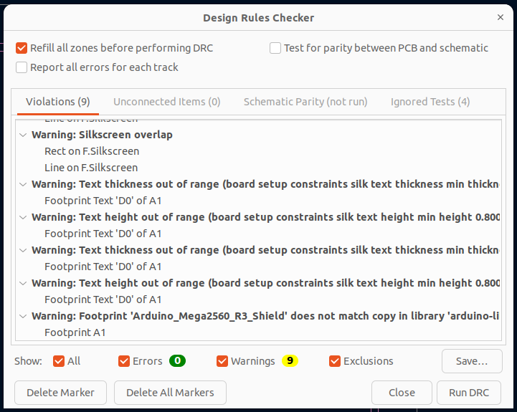517x412 pixels.
Task: Open the Ignored Tests tab
Action: click(430, 102)
